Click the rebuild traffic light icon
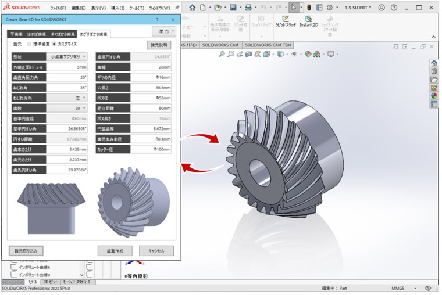The height and width of the screenshot is (295, 442). point(309,8)
